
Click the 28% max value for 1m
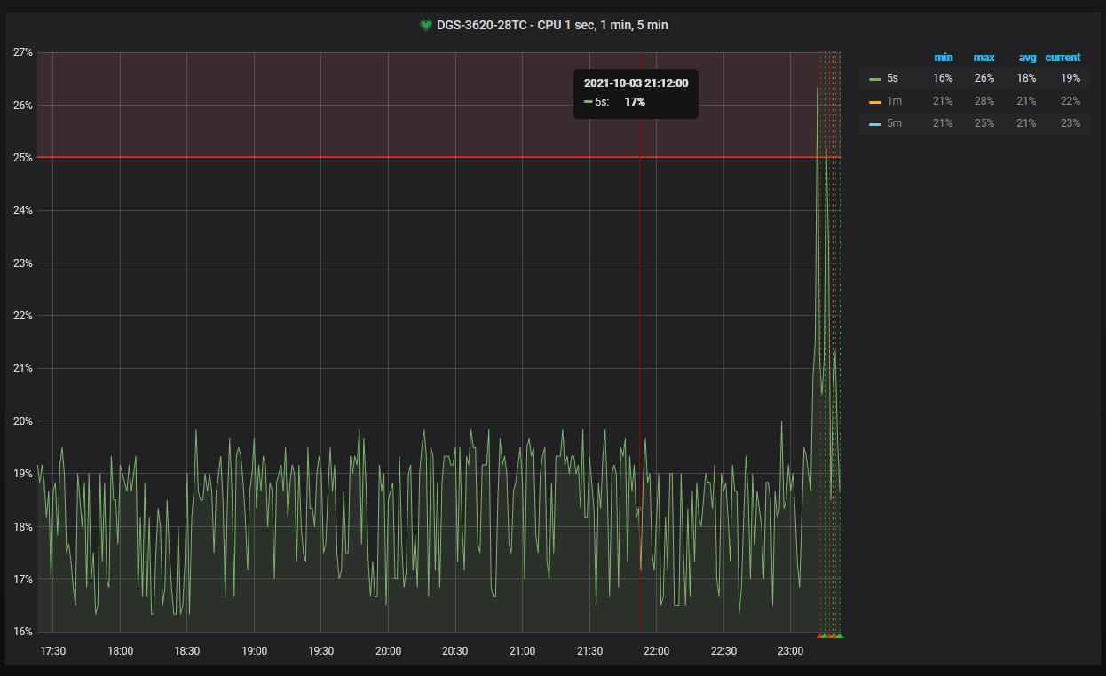click(984, 101)
